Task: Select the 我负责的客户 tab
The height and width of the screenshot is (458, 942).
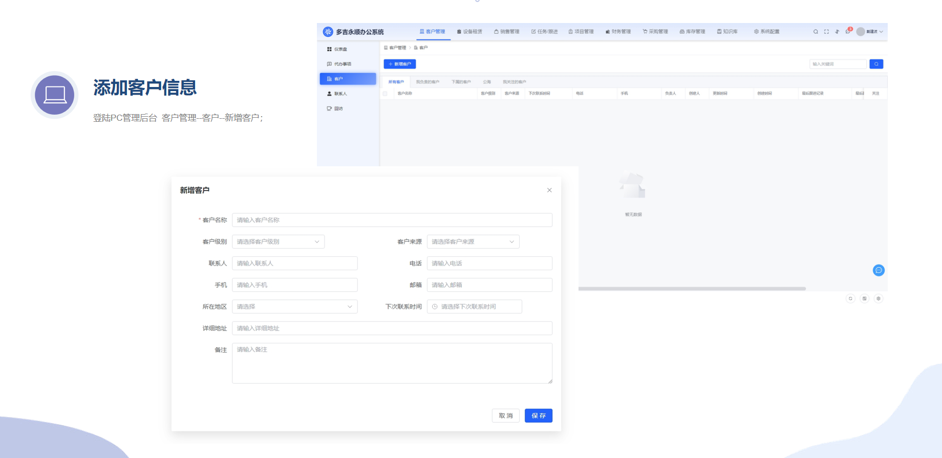Action: [427, 82]
